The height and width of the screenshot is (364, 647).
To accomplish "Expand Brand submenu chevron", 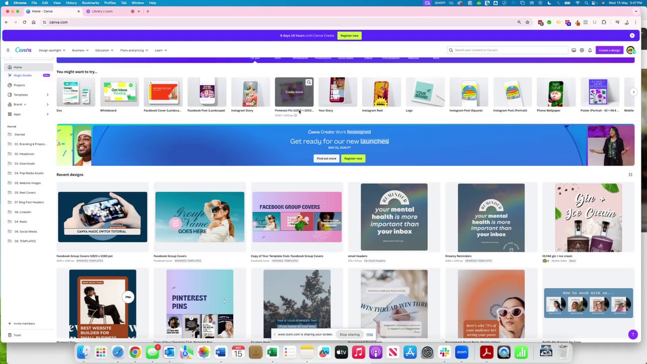I will point(48,105).
